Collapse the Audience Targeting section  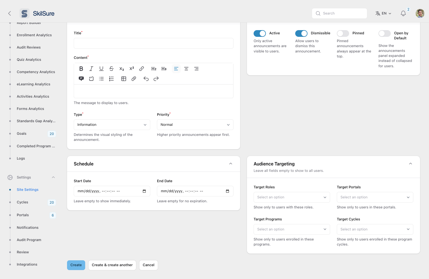pos(411,164)
